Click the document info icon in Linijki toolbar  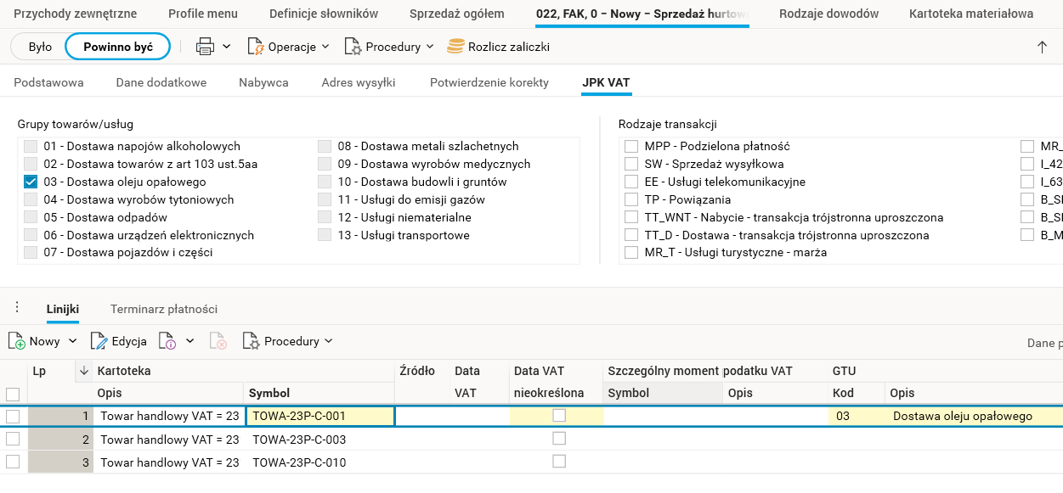click(x=168, y=341)
